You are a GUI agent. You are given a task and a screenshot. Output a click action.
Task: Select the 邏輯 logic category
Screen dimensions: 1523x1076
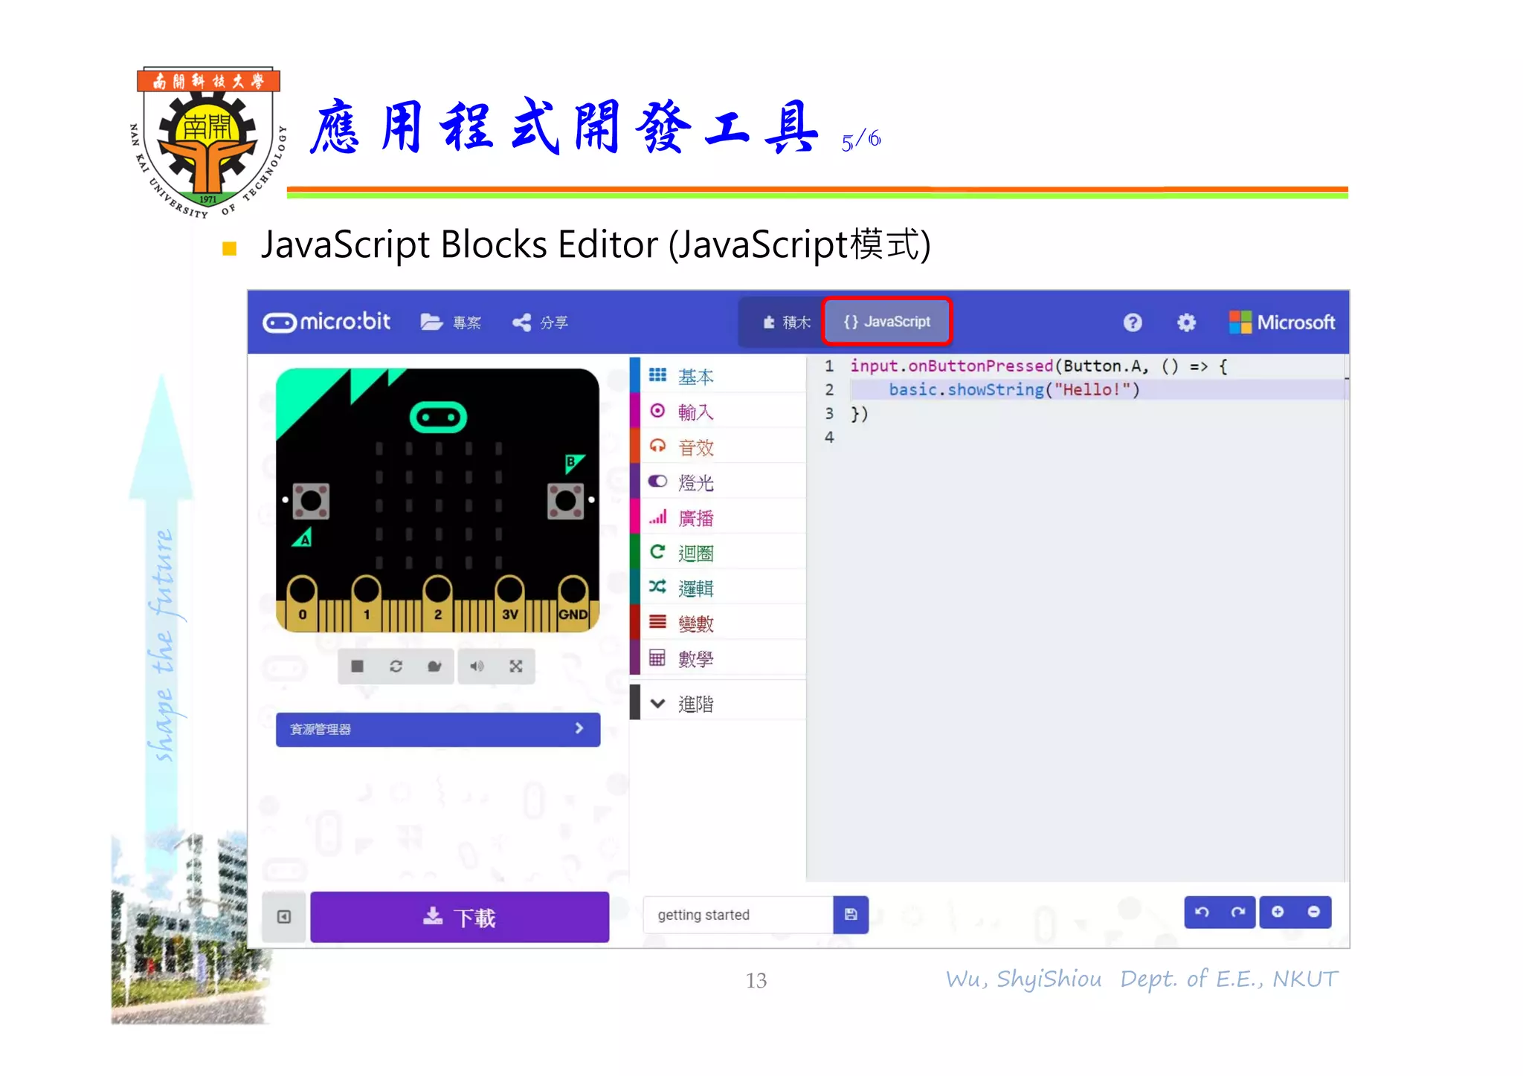coord(718,588)
